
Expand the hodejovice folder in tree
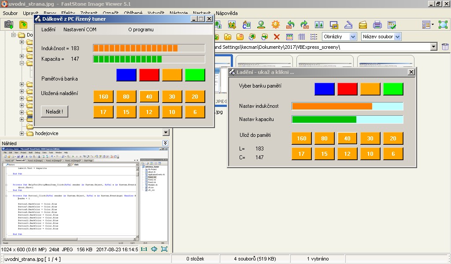[22, 133]
